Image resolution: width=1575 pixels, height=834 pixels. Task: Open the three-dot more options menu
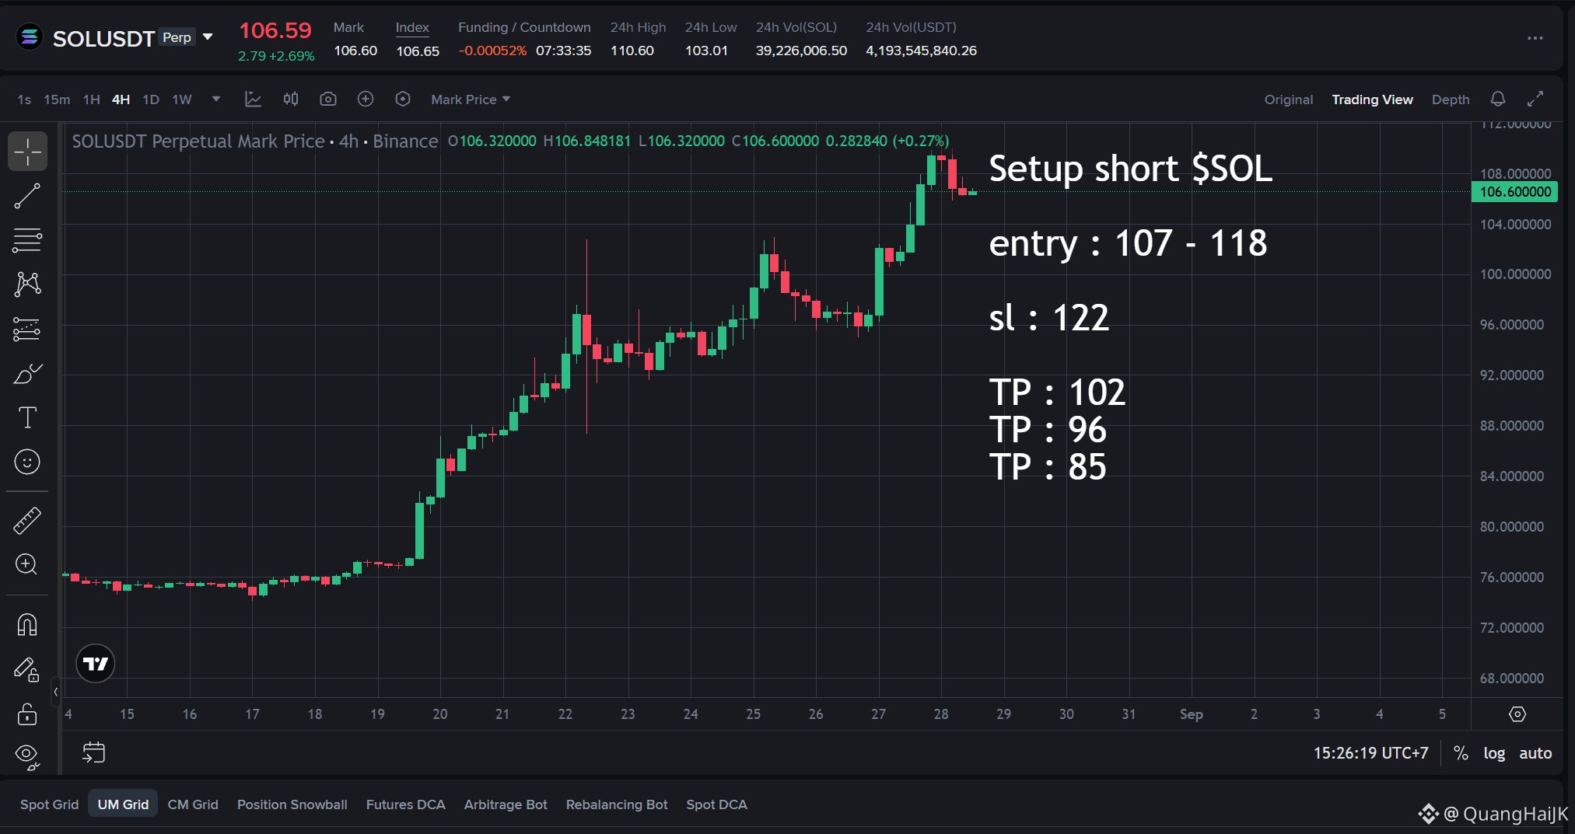tap(1535, 38)
